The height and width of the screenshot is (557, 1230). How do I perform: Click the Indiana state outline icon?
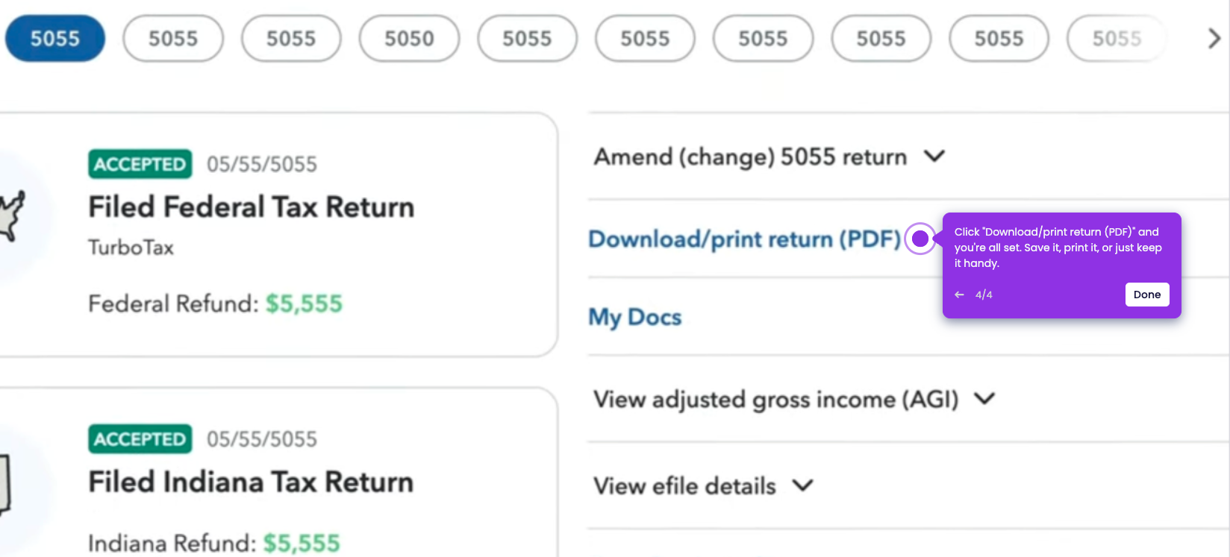click(5, 485)
